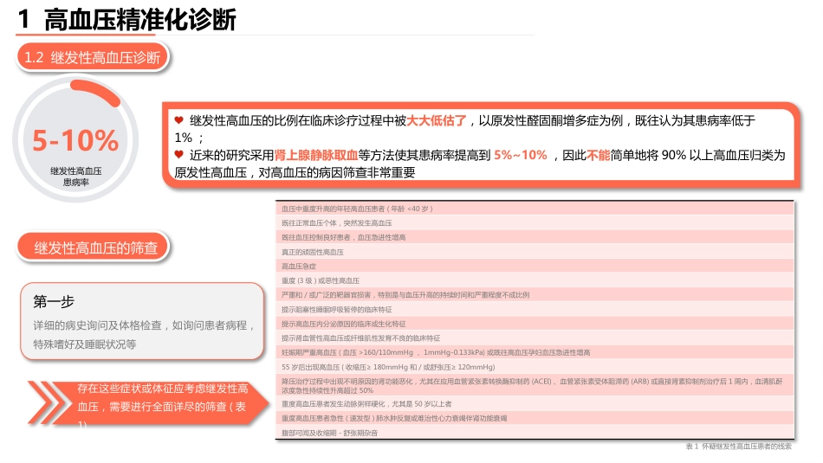Screen dimensions: 823x463
Task: Click the section number '1' before the title
Action: (x=23, y=20)
